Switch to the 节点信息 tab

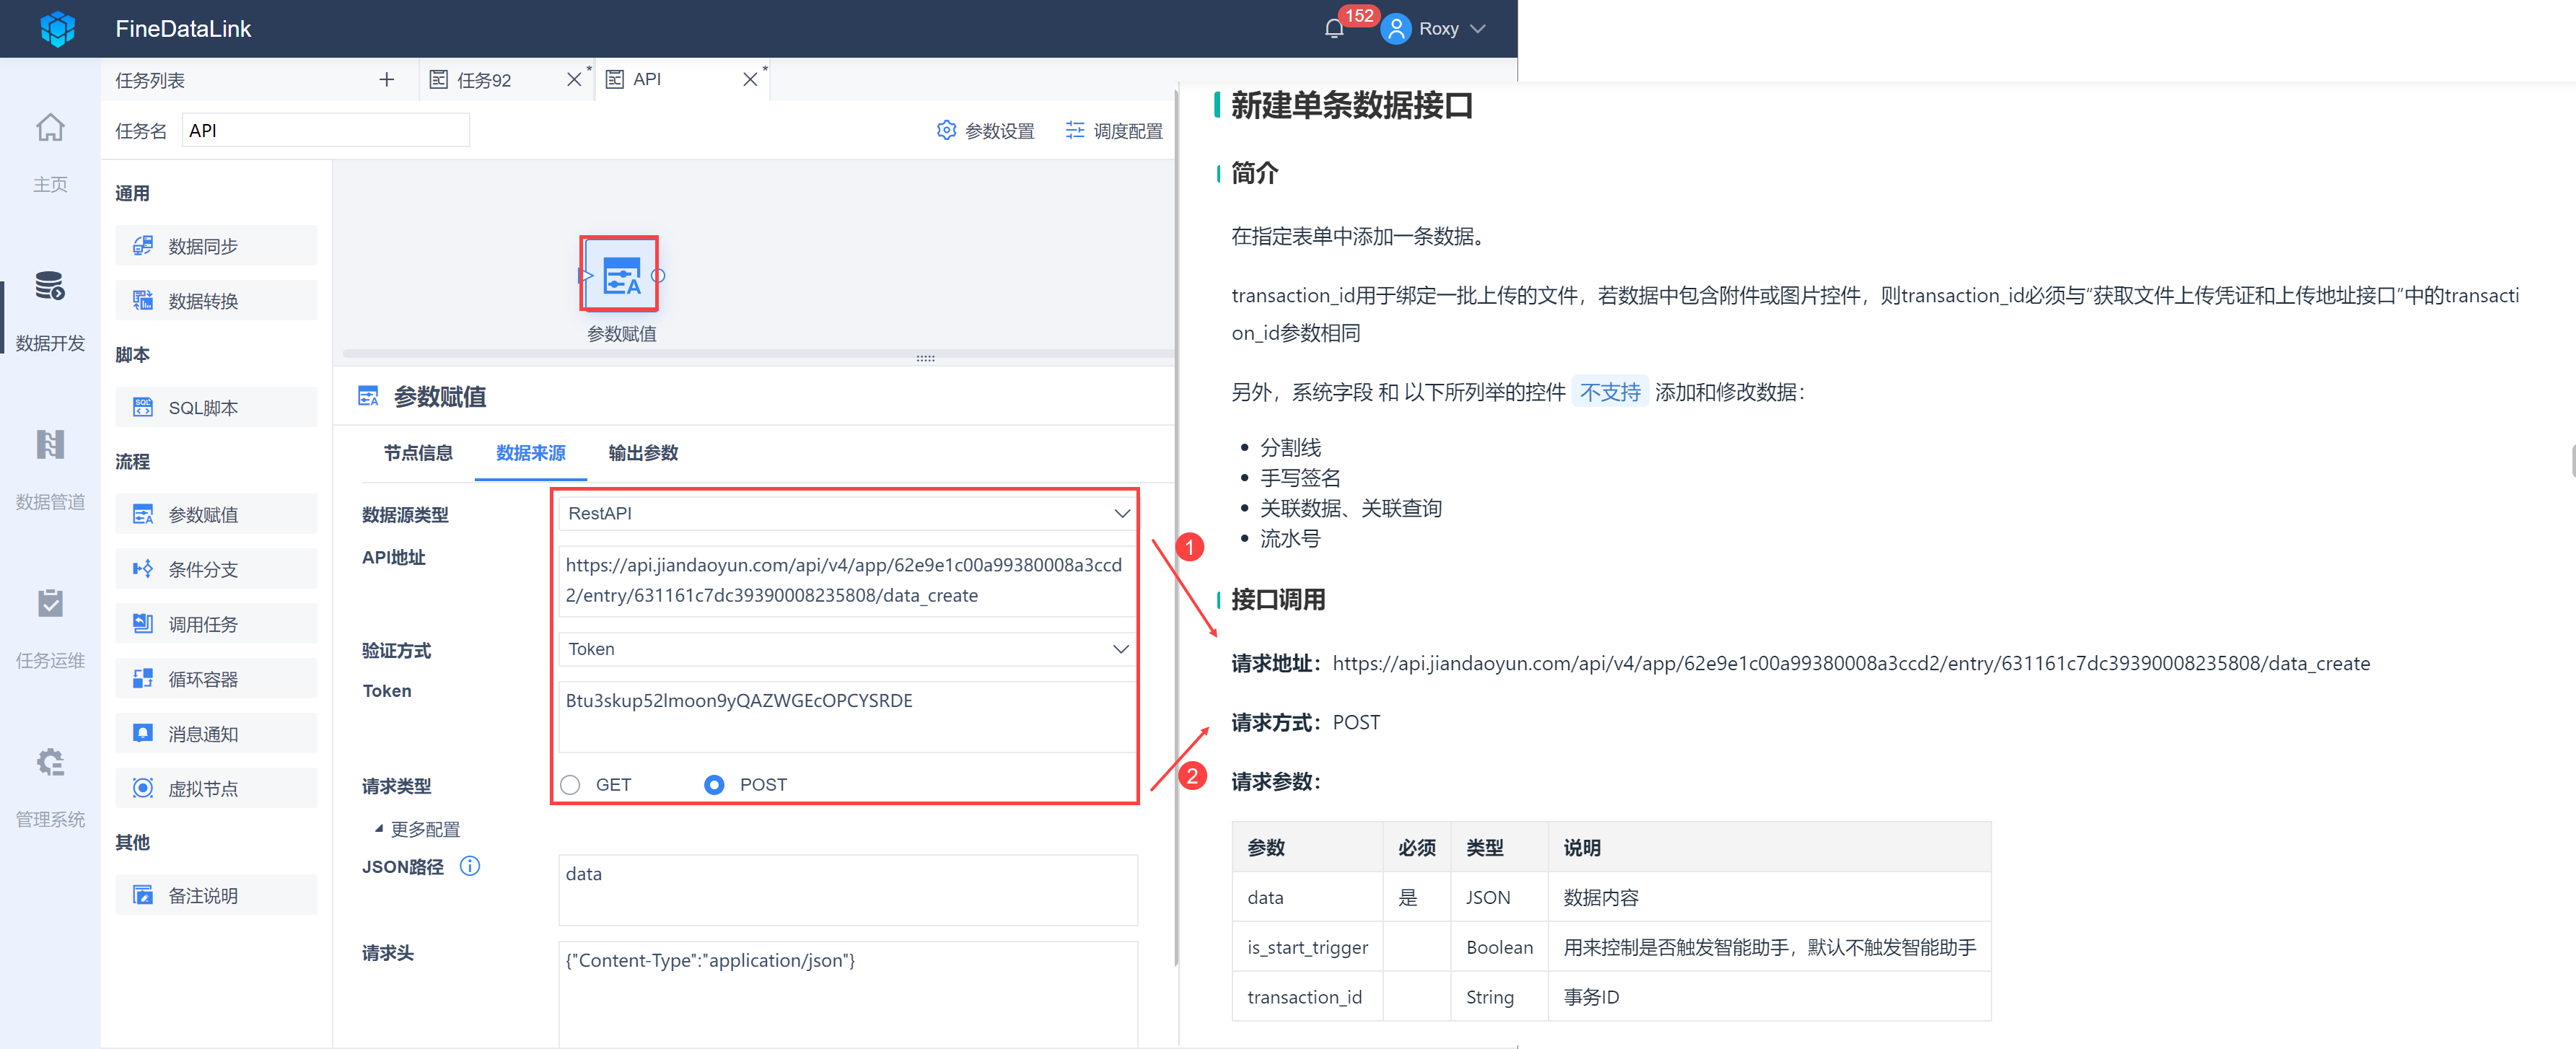click(418, 453)
